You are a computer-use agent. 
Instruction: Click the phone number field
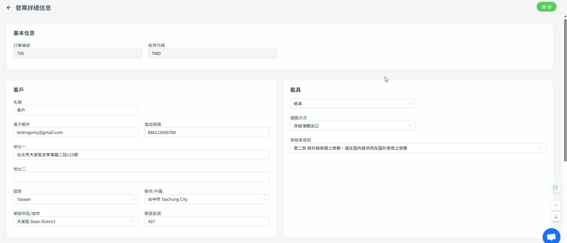206,132
